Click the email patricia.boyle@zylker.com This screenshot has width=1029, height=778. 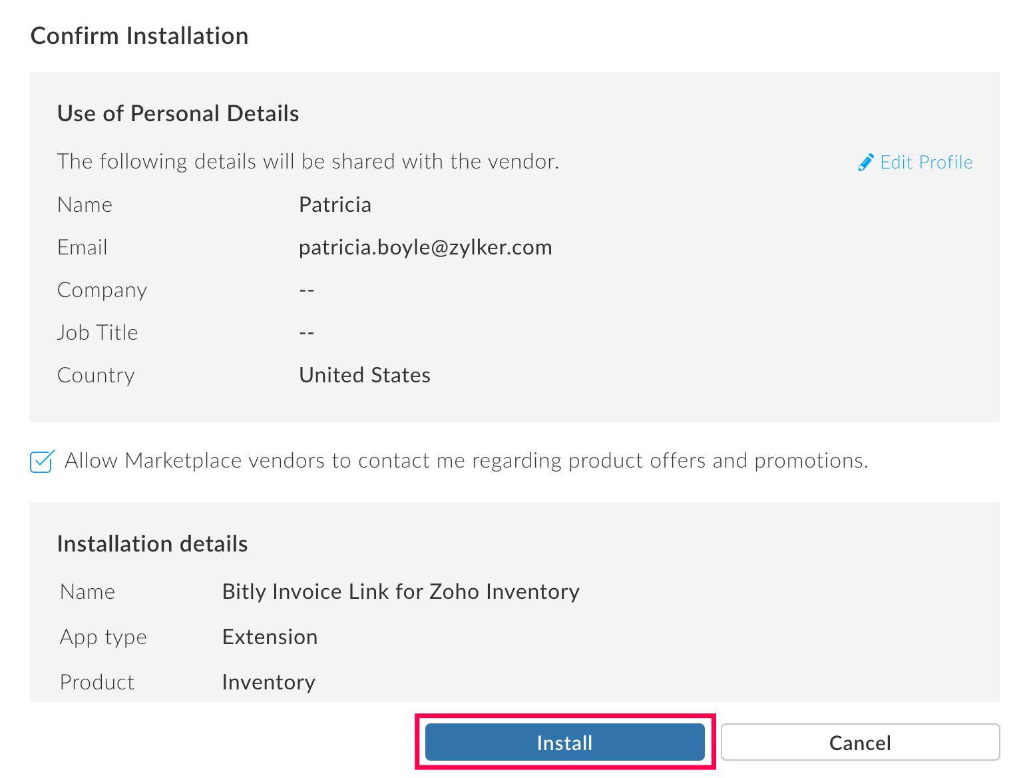click(x=425, y=247)
